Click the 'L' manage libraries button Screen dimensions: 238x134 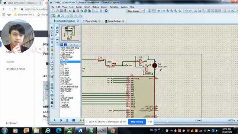pos(65,45)
